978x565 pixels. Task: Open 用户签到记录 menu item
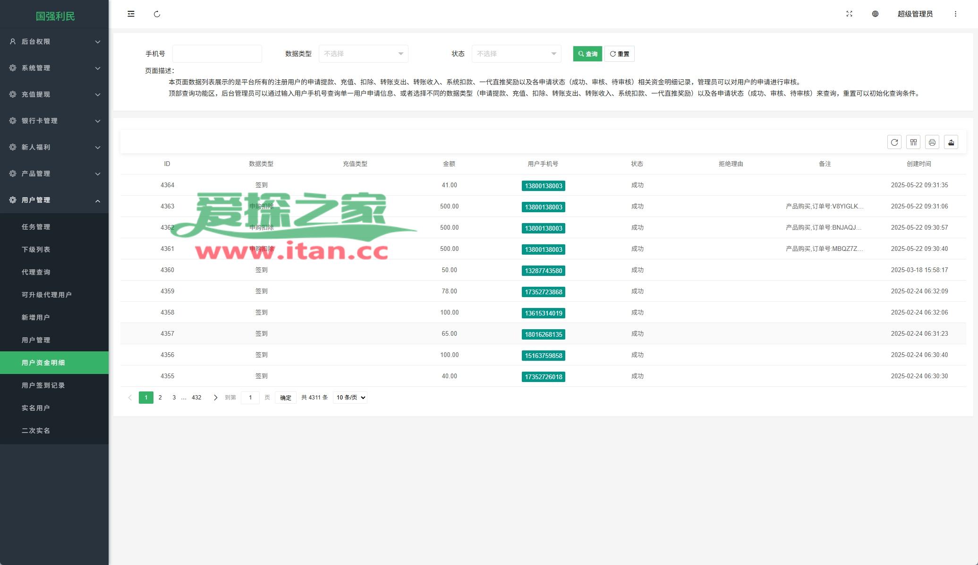43,385
